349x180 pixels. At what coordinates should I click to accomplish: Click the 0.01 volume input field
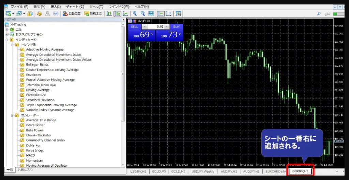click(155, 27)
